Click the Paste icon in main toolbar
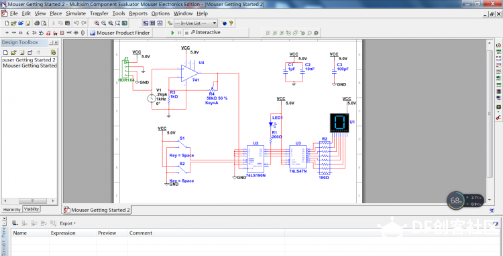This screenshot has width=503, height=256. point(67,23)
